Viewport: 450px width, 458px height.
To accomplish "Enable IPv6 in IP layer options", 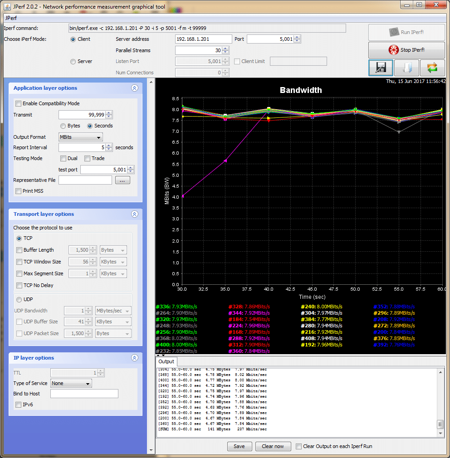I will point(18,404).
